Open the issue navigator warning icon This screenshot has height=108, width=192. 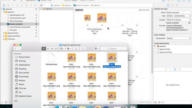point(17,5)
